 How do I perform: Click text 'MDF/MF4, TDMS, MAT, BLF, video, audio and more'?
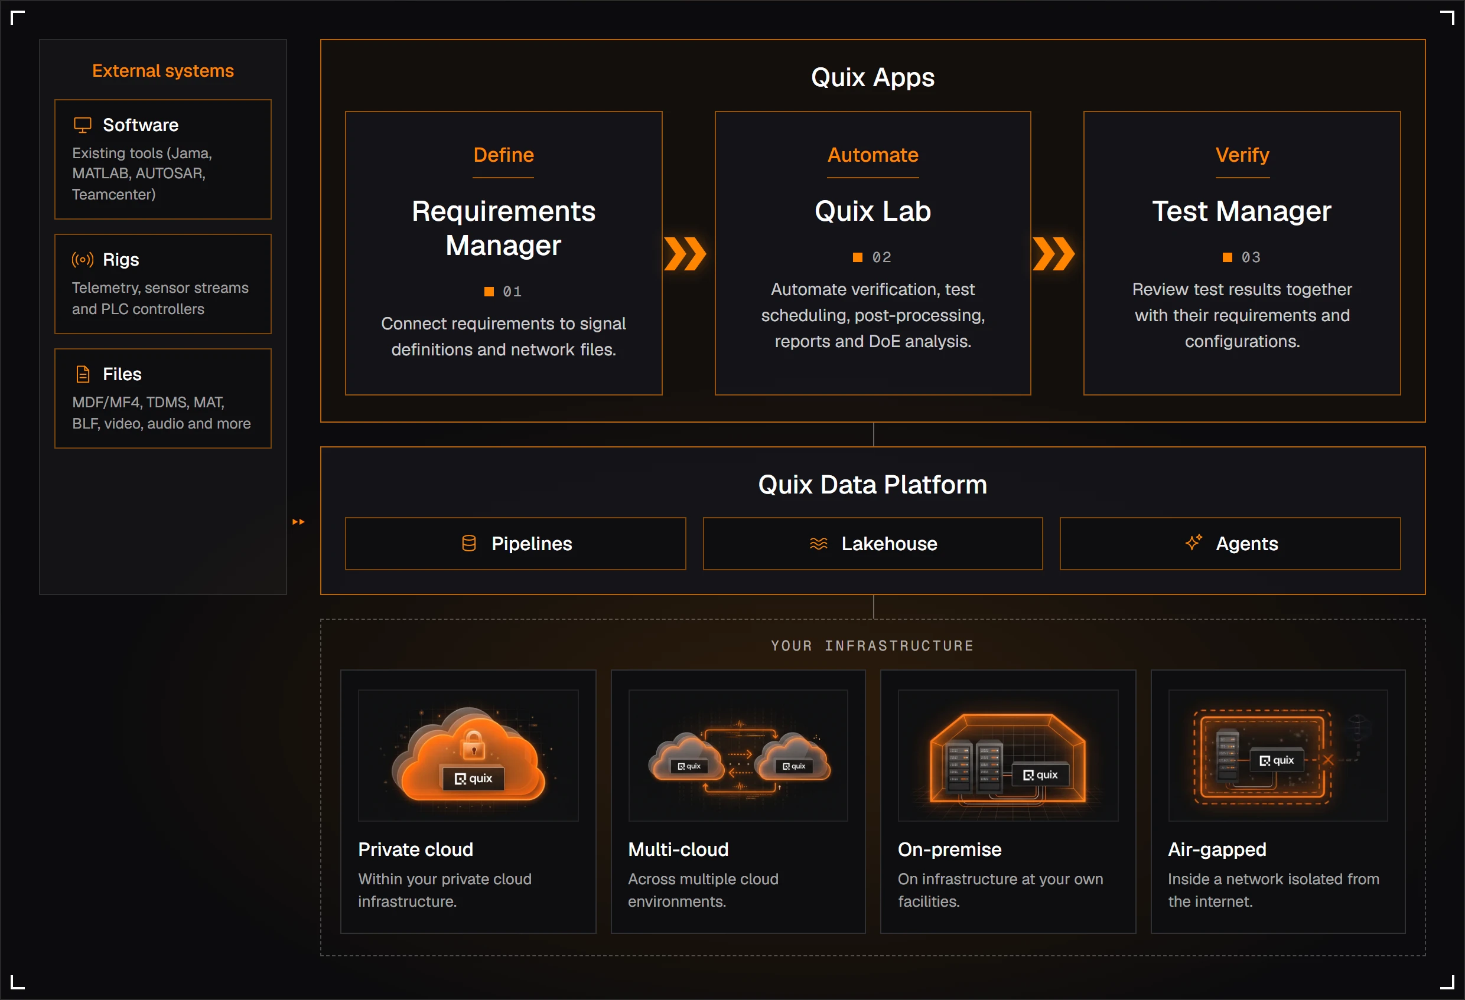click(161, 413)
